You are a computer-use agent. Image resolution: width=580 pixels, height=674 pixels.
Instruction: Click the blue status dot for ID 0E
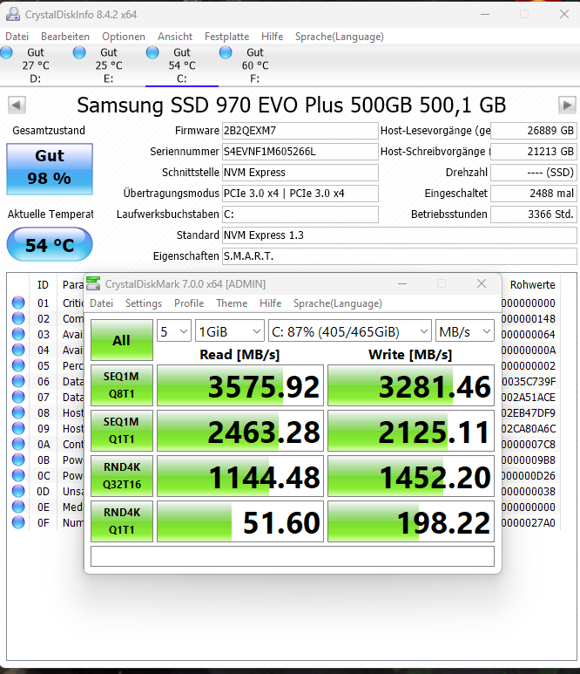pyautogui.click(x=18, y=507)
